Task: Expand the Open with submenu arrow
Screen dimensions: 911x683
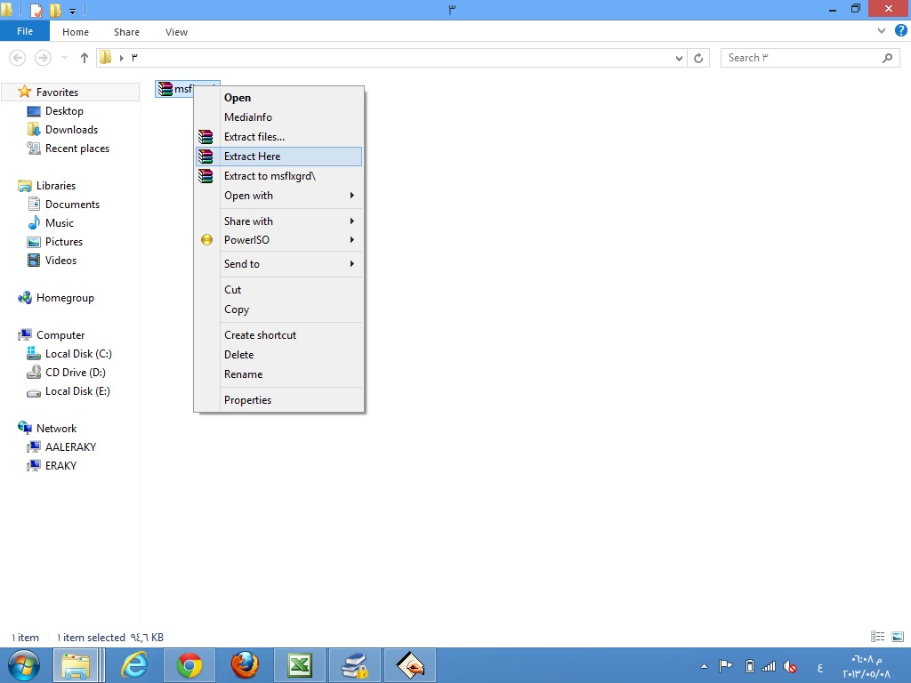Action: 352,196
